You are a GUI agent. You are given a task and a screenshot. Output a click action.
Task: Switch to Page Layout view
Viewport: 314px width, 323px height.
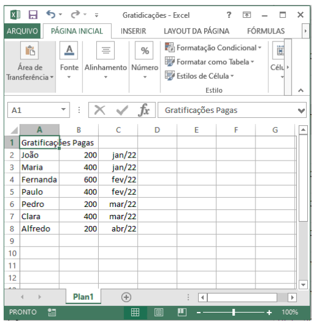[x=159, y=312]
